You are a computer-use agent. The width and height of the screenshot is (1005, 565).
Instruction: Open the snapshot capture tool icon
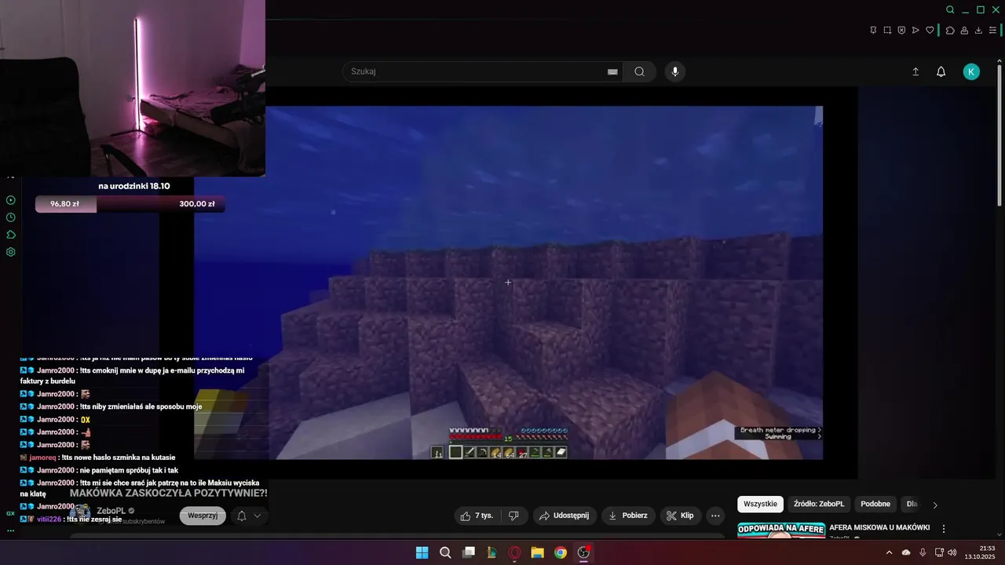(x=887, y=31)
